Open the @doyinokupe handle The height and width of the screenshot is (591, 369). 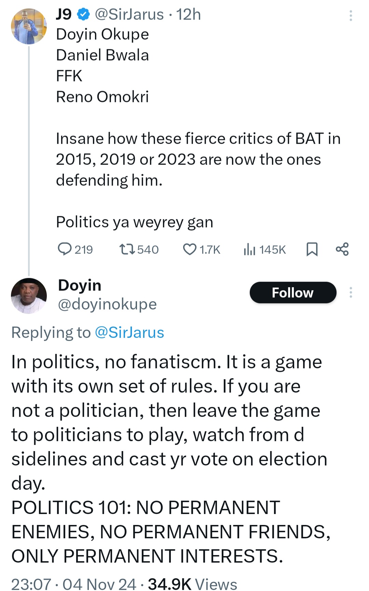(107, 304)
